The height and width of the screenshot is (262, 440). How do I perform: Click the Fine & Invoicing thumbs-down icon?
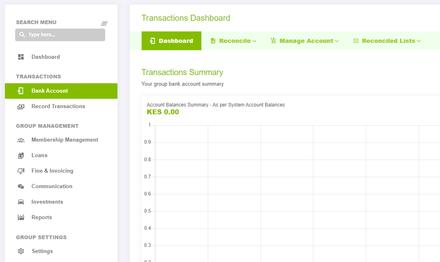(x=21, y=171)
